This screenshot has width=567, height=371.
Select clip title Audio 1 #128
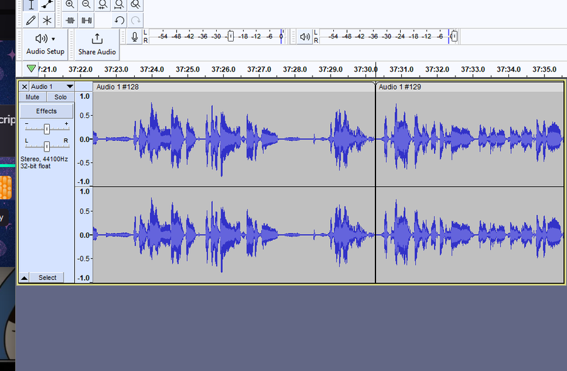tap(118, 87)
